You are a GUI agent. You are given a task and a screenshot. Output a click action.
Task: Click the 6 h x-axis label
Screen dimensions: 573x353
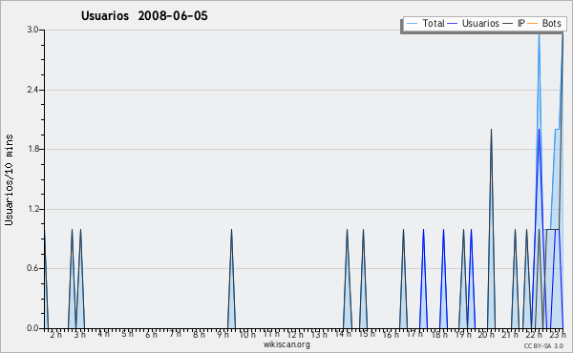pyautogui.click(x=151, y=334)
